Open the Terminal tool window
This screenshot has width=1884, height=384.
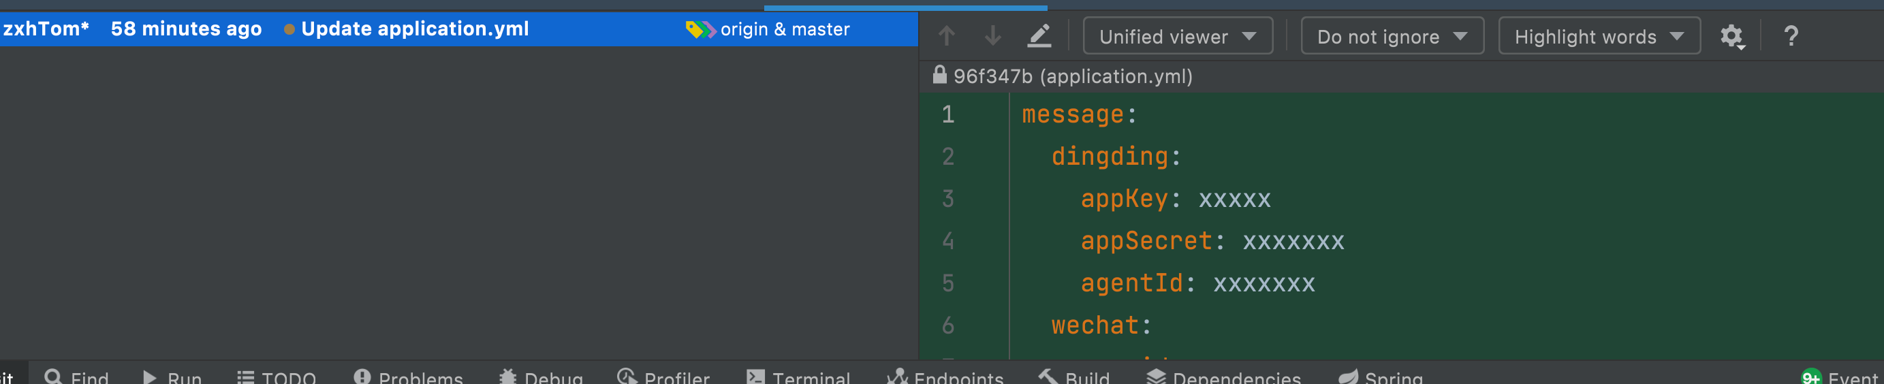click(798, 376)
